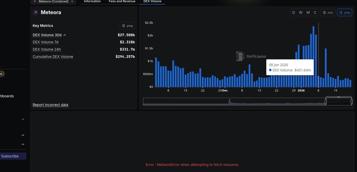Click the Dec x-axis label
Screen dimensions: 357x172
[x=225, y=90]
